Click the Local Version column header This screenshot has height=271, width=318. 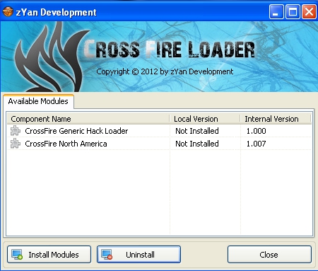coord(205,119)
